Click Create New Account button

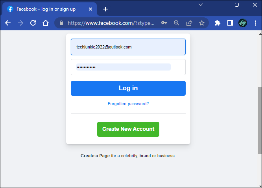(128, 129)
